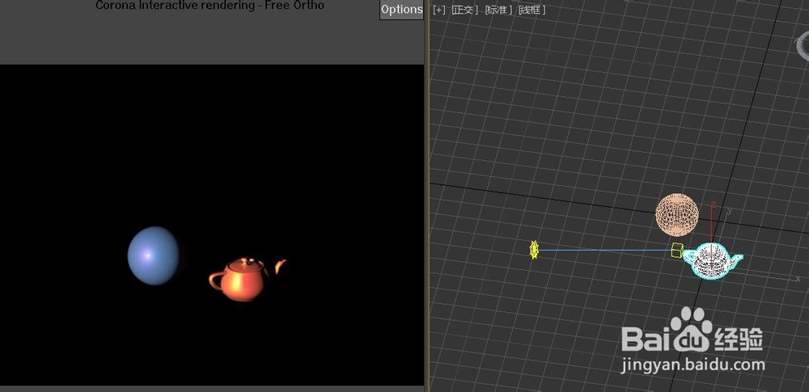
Task: Open the [+] viewport general menu
Action: coord(439,9)
